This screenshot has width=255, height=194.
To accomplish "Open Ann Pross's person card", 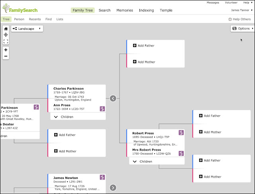I will (62, 105).
